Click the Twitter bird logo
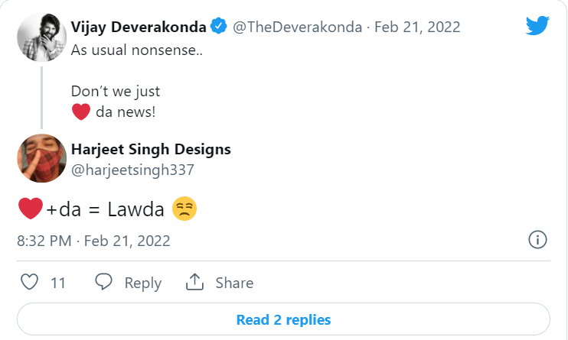This screenshot has width=568, height=340. pyautogui.click(x=538, y=27)
